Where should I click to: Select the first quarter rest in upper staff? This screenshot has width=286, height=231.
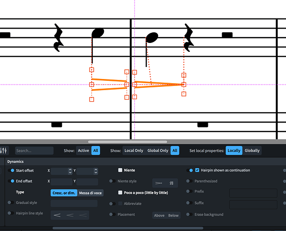58,37
